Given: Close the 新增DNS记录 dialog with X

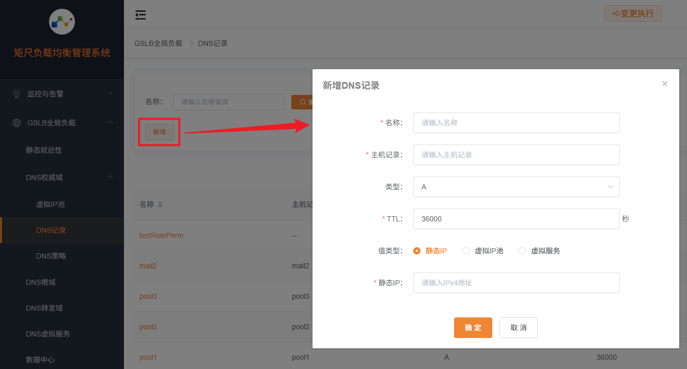Looking at the screenshot, I should coord(665,84).
